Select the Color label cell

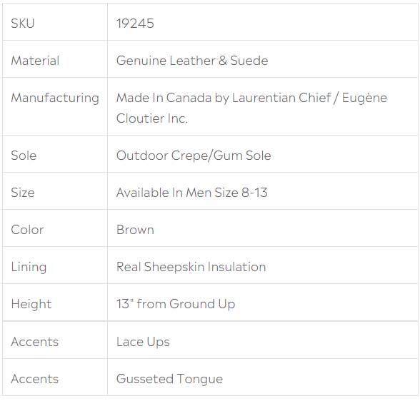coord(55,228)
